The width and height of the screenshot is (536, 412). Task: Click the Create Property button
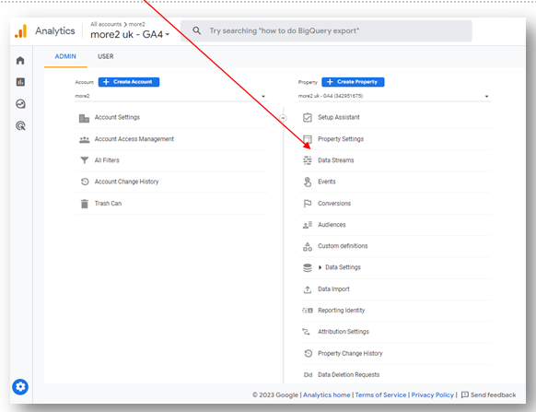[353, 82]
